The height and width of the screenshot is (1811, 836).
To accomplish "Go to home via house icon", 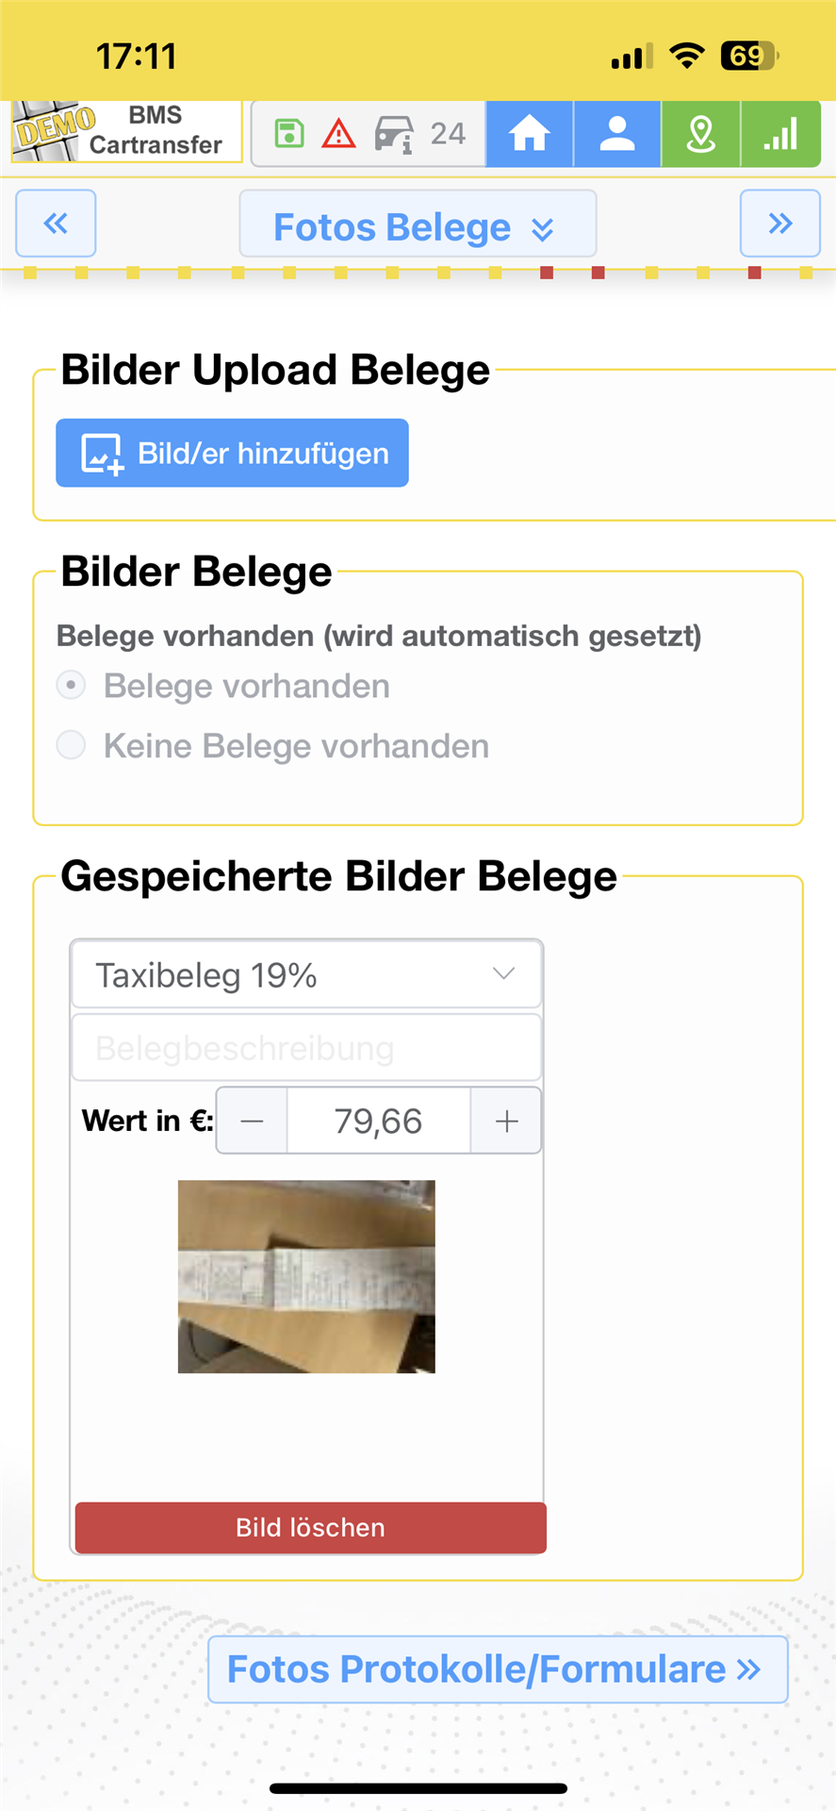I will click(x=530, y=134).
